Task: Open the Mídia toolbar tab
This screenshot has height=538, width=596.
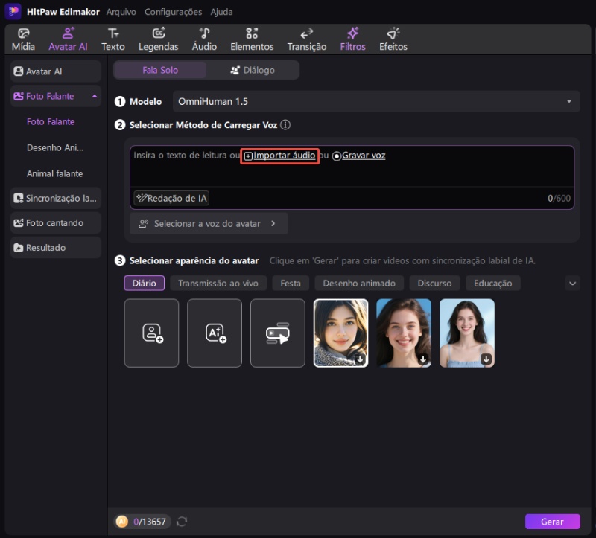Action: click(x=23, y=39)
